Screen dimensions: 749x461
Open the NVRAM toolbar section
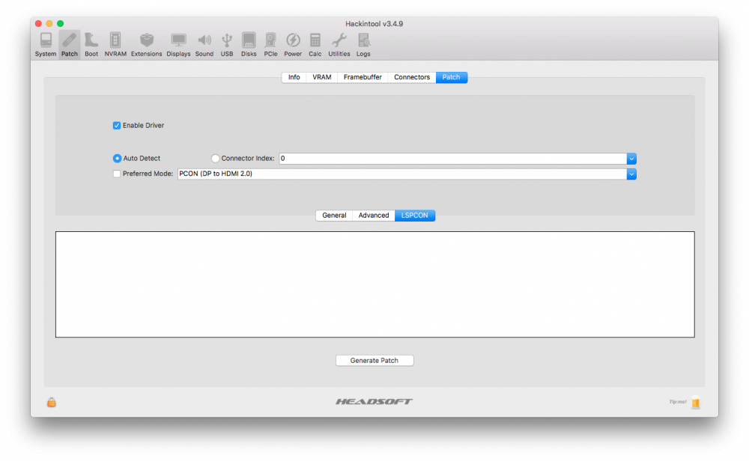click(115, 45)
